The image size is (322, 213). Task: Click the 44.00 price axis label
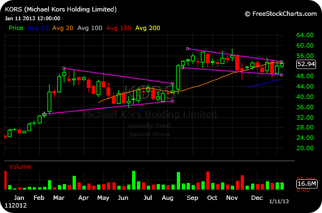click(305, 86)
